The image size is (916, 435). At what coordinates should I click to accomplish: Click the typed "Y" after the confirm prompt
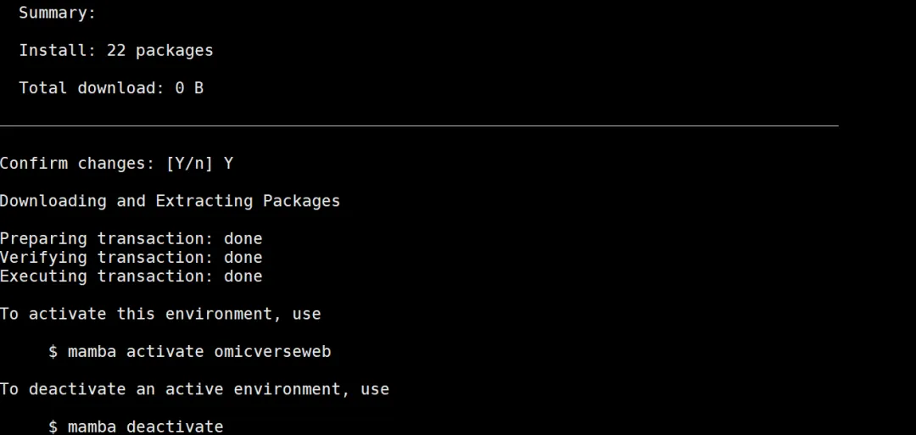pyautogui.click(x=228, y=163)
